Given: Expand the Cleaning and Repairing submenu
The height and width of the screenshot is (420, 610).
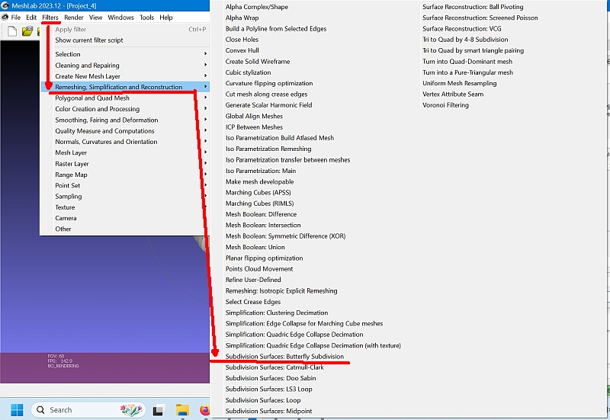Looking at the screenshot, I should 124,66.
